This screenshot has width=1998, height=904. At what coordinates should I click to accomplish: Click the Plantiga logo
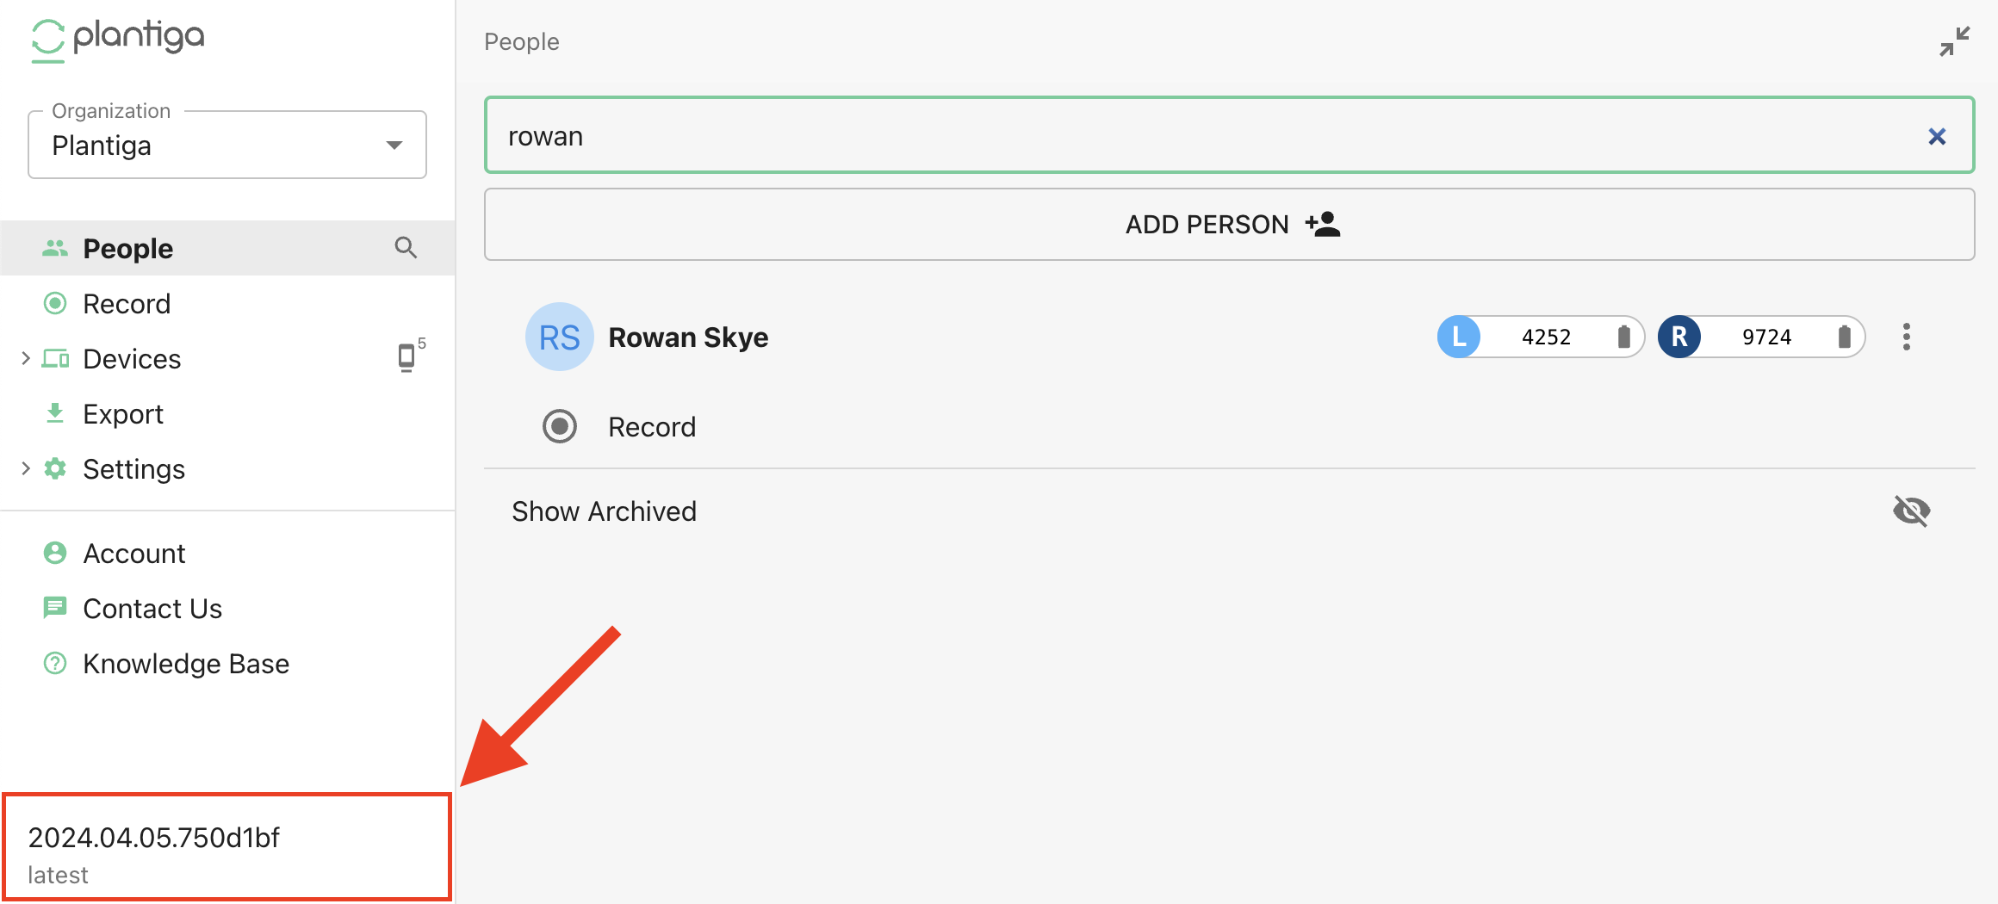[118, 39]
